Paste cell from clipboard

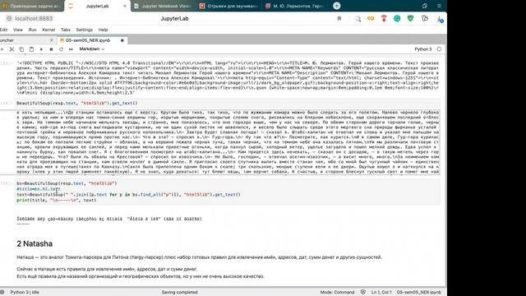pyautogui.click(x=31, y=49)
